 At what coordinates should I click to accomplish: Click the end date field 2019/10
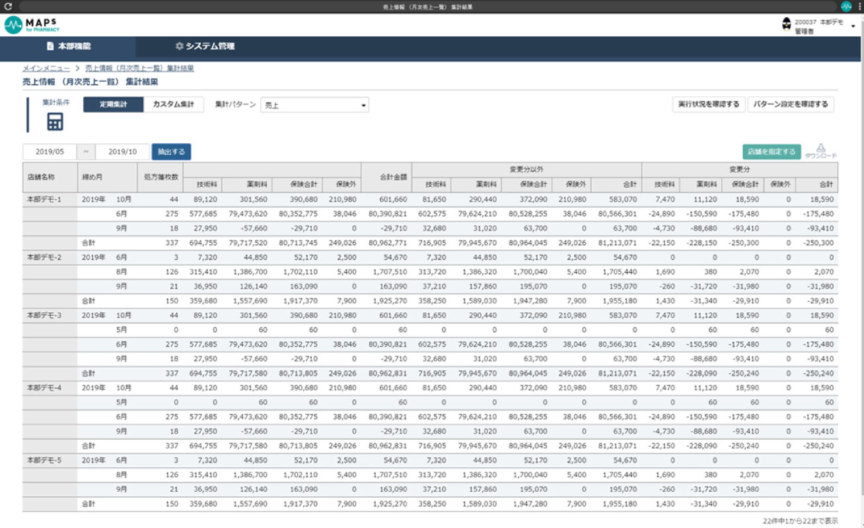coord(123,152)
